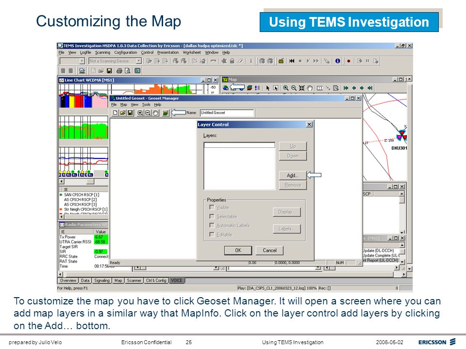Click Save workspace disk icon in main toolbar
Viewport: 466px width, 349px height.
[x=109, y=71]
